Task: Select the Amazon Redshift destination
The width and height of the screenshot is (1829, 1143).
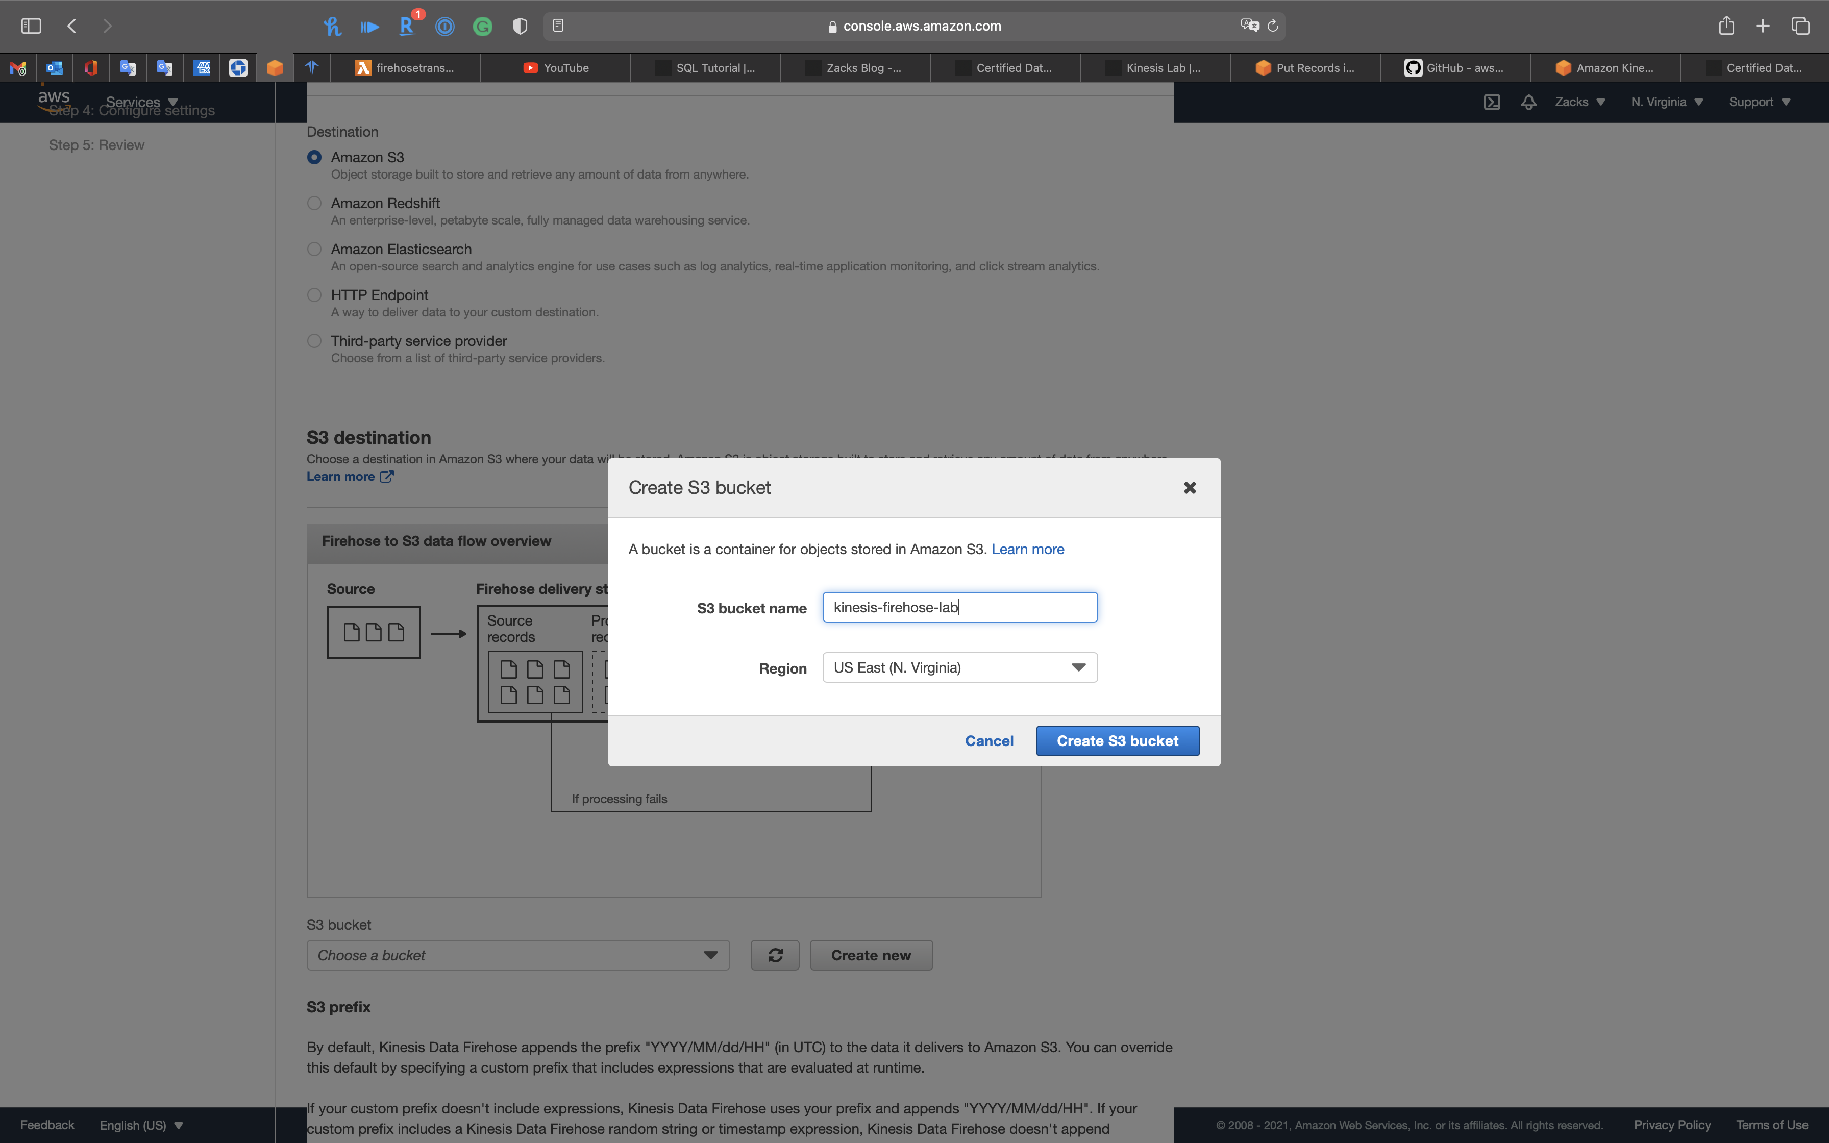Action: tap(314, 204)
